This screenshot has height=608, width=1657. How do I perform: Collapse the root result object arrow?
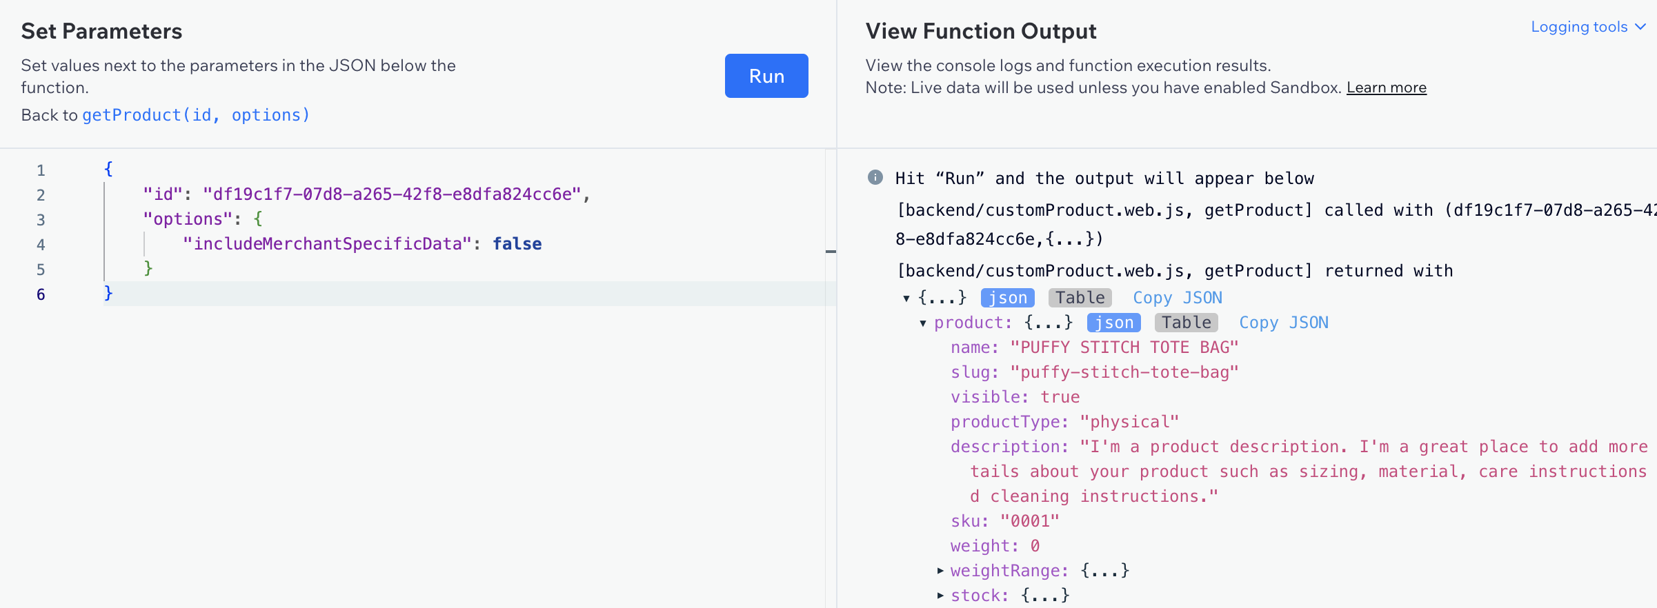pos(906,298)
